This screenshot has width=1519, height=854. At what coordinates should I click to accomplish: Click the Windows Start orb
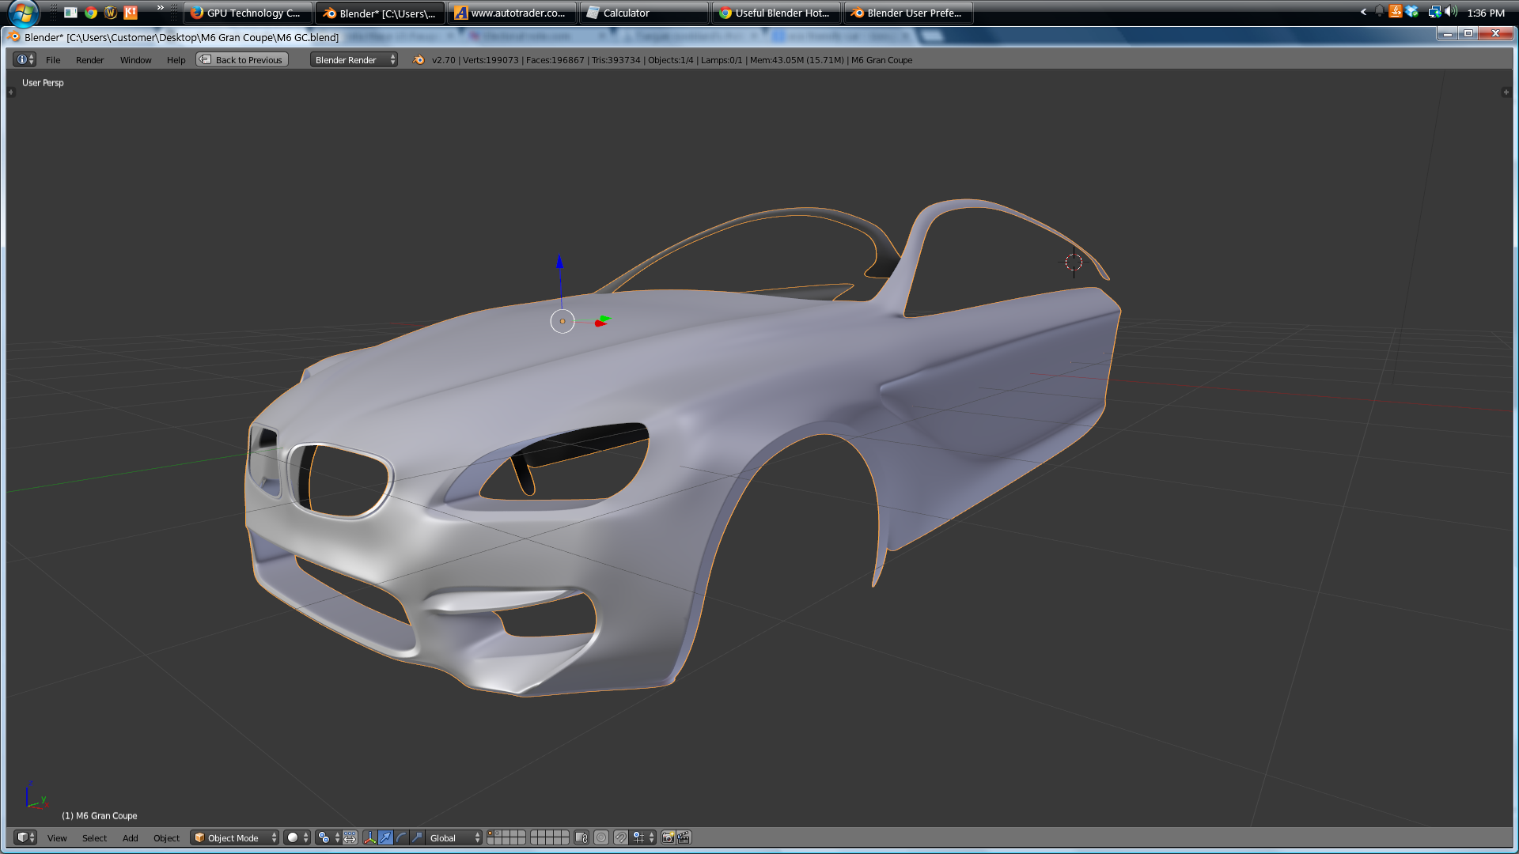(x=24, y=13)
